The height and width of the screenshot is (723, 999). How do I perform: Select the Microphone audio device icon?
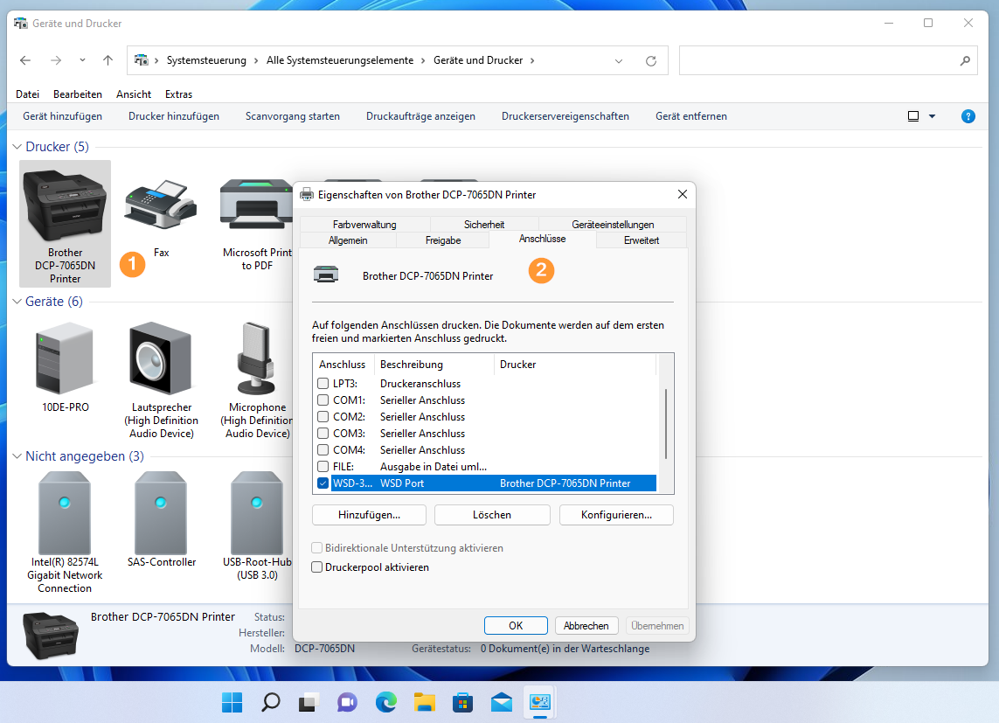256,358
